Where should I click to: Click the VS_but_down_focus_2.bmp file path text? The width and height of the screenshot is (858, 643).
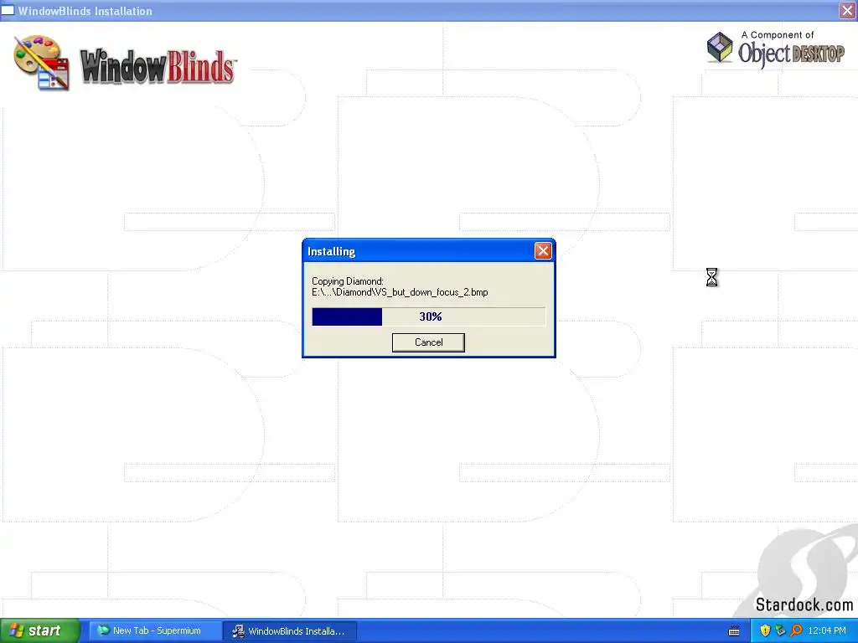[400, 292]
